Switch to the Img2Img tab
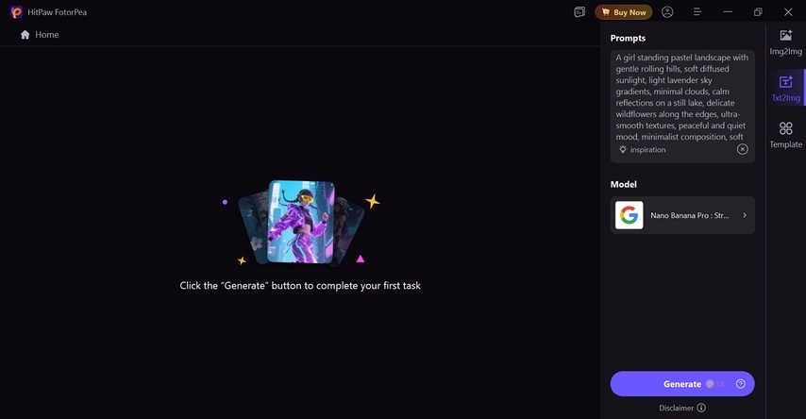This screenshot has height=419, width=806. click(x=785, y=42)
